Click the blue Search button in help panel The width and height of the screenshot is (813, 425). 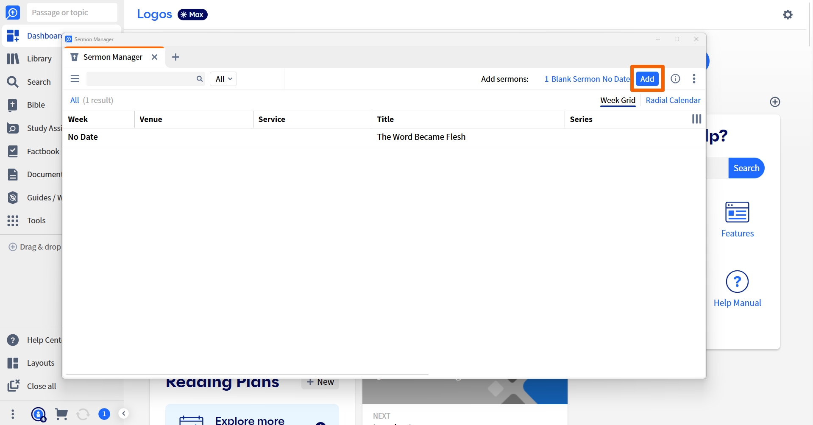pos(746,168)
